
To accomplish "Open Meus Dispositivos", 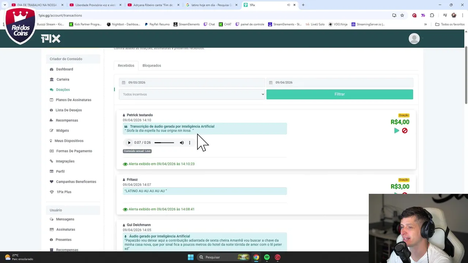I will pos(69,141).
